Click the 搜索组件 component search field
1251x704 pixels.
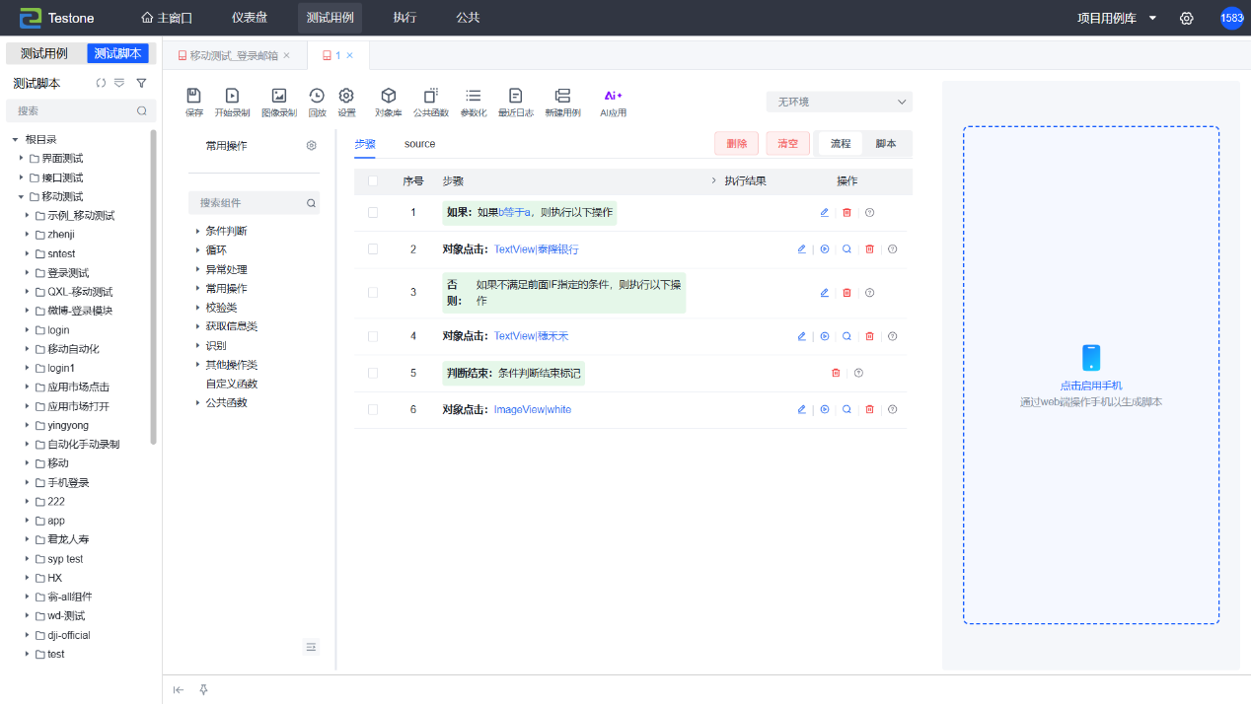tap(251, 203)
